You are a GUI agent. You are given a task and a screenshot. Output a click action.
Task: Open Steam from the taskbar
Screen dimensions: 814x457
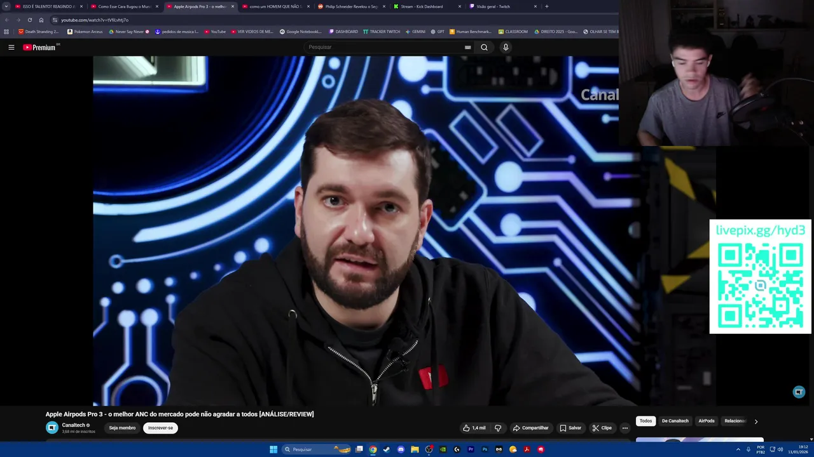(387, 449)
